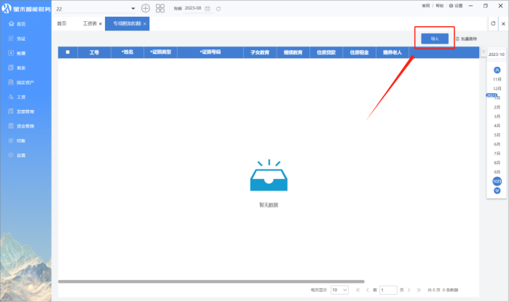509x302 pixels.
Task: Open the 账簿 (ledger) sidebar module
Action: click(x=20, y=53)
